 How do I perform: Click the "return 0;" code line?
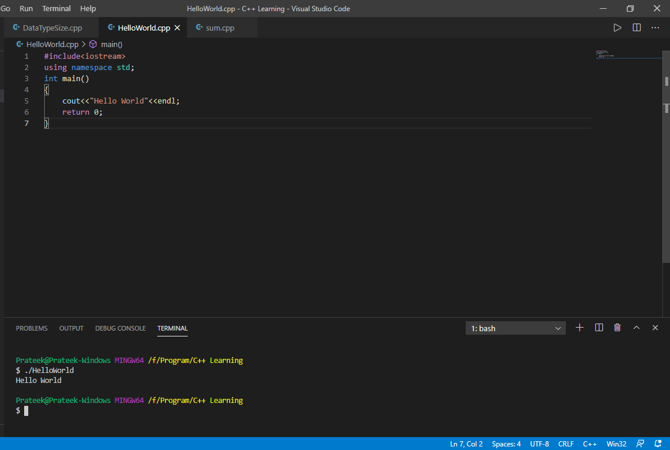point(82,112)
